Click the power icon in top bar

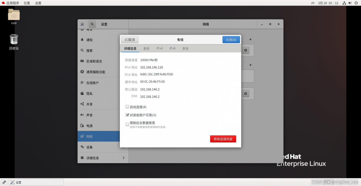(x=356, y=3)
